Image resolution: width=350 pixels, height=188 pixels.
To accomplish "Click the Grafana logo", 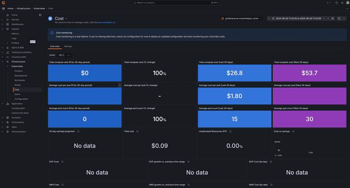I will [x=4, y=3].
